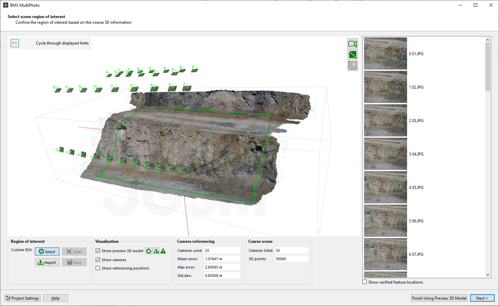This screenshot has width=499, height=306.
Task: Select thumbnail of 2 03.JPG
Action: 385,121
